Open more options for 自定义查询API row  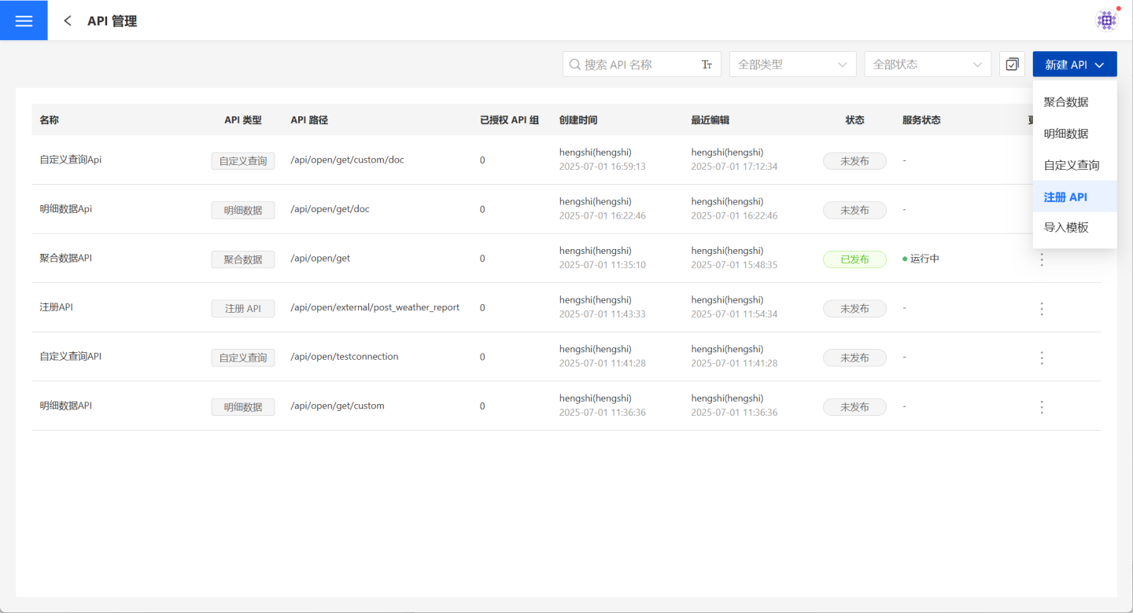point(1042,358)
